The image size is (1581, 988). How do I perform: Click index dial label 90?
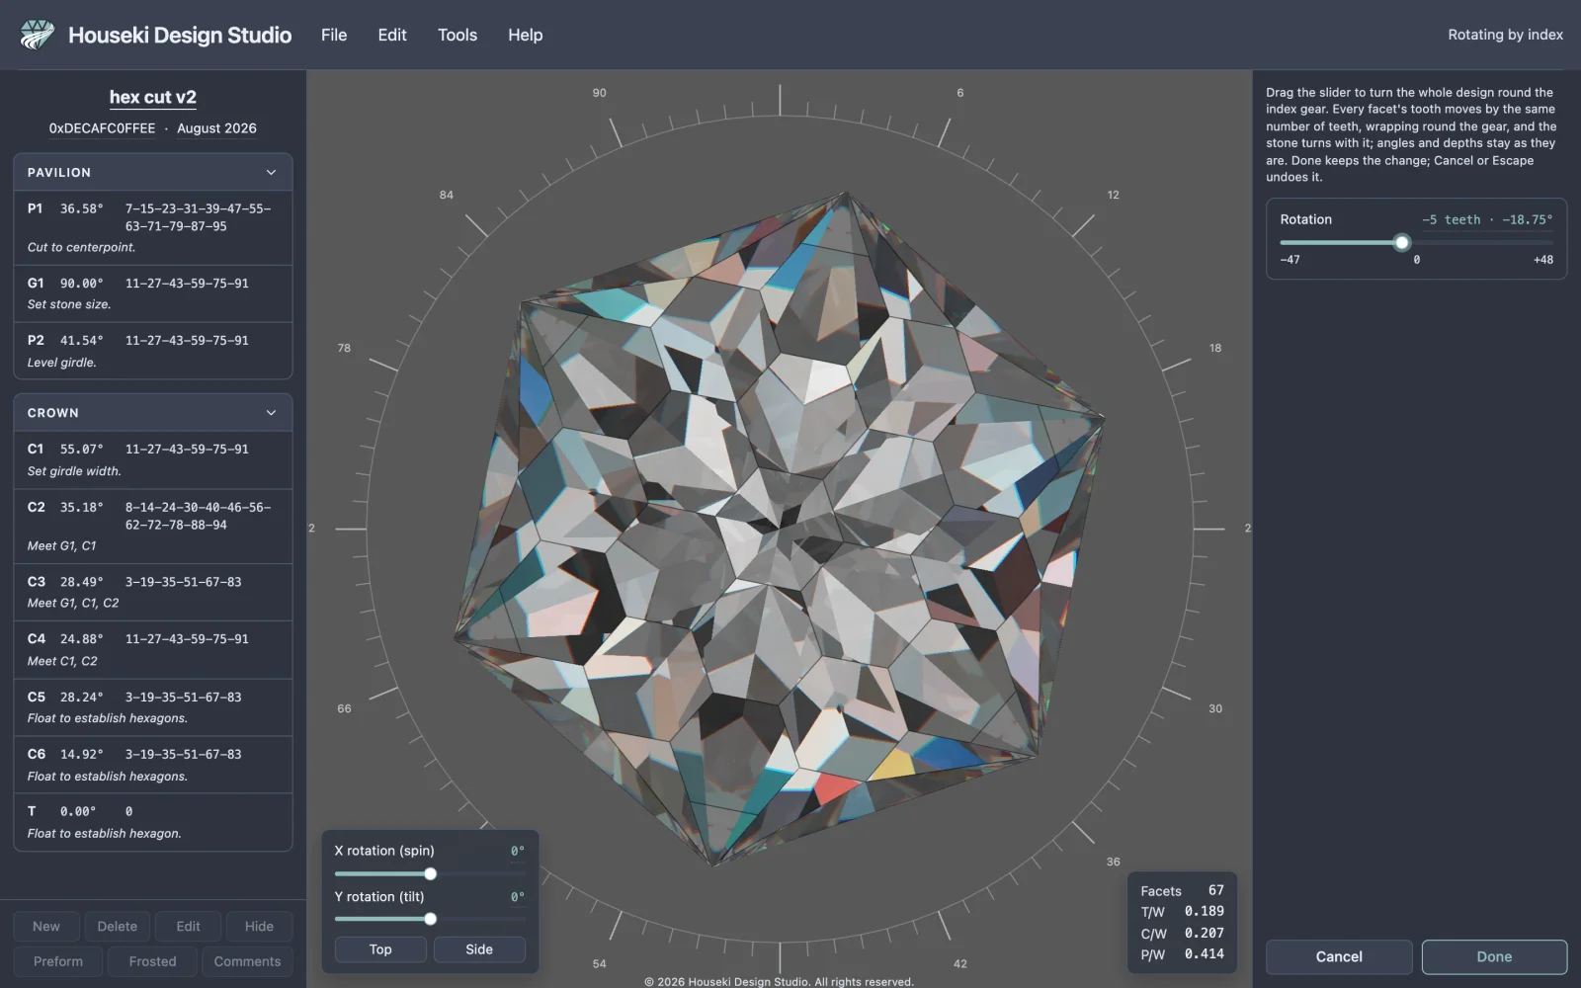click(x=599, y=93)
